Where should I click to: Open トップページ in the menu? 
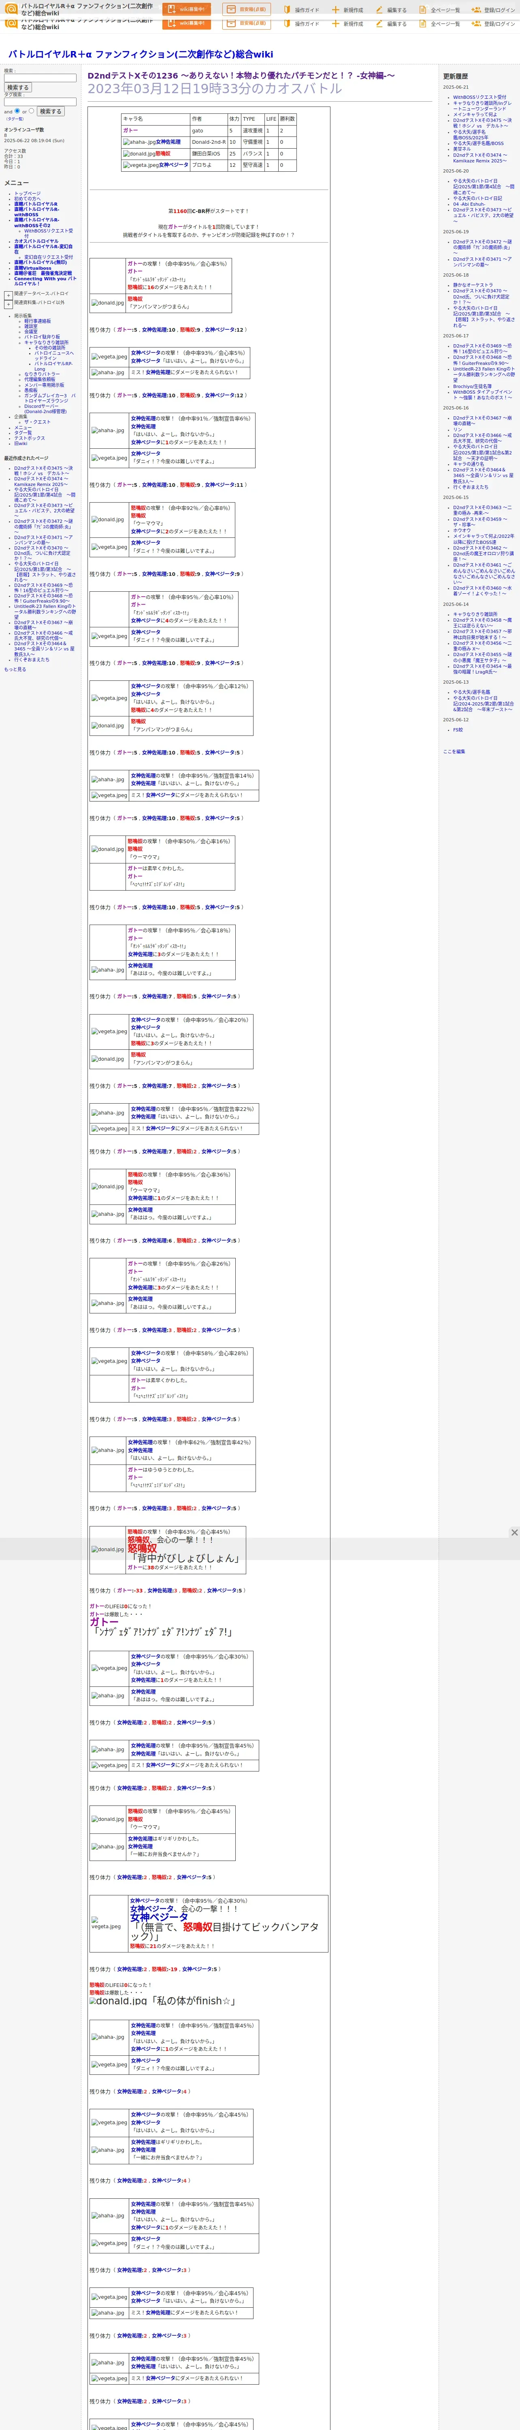point(28,193)
